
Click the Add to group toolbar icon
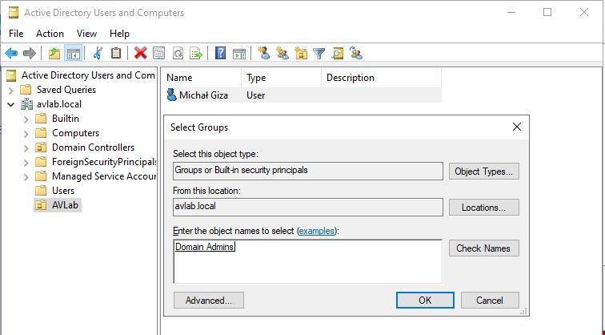356,53
